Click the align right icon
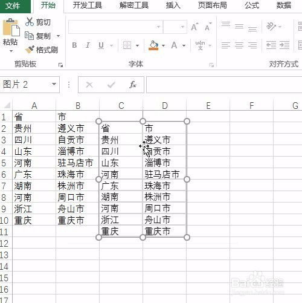The width and height of the screenshot is (302, 303). (252, 45)
